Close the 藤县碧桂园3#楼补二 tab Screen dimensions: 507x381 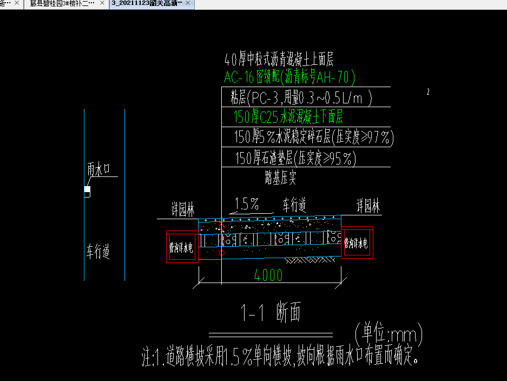point(102,3)
